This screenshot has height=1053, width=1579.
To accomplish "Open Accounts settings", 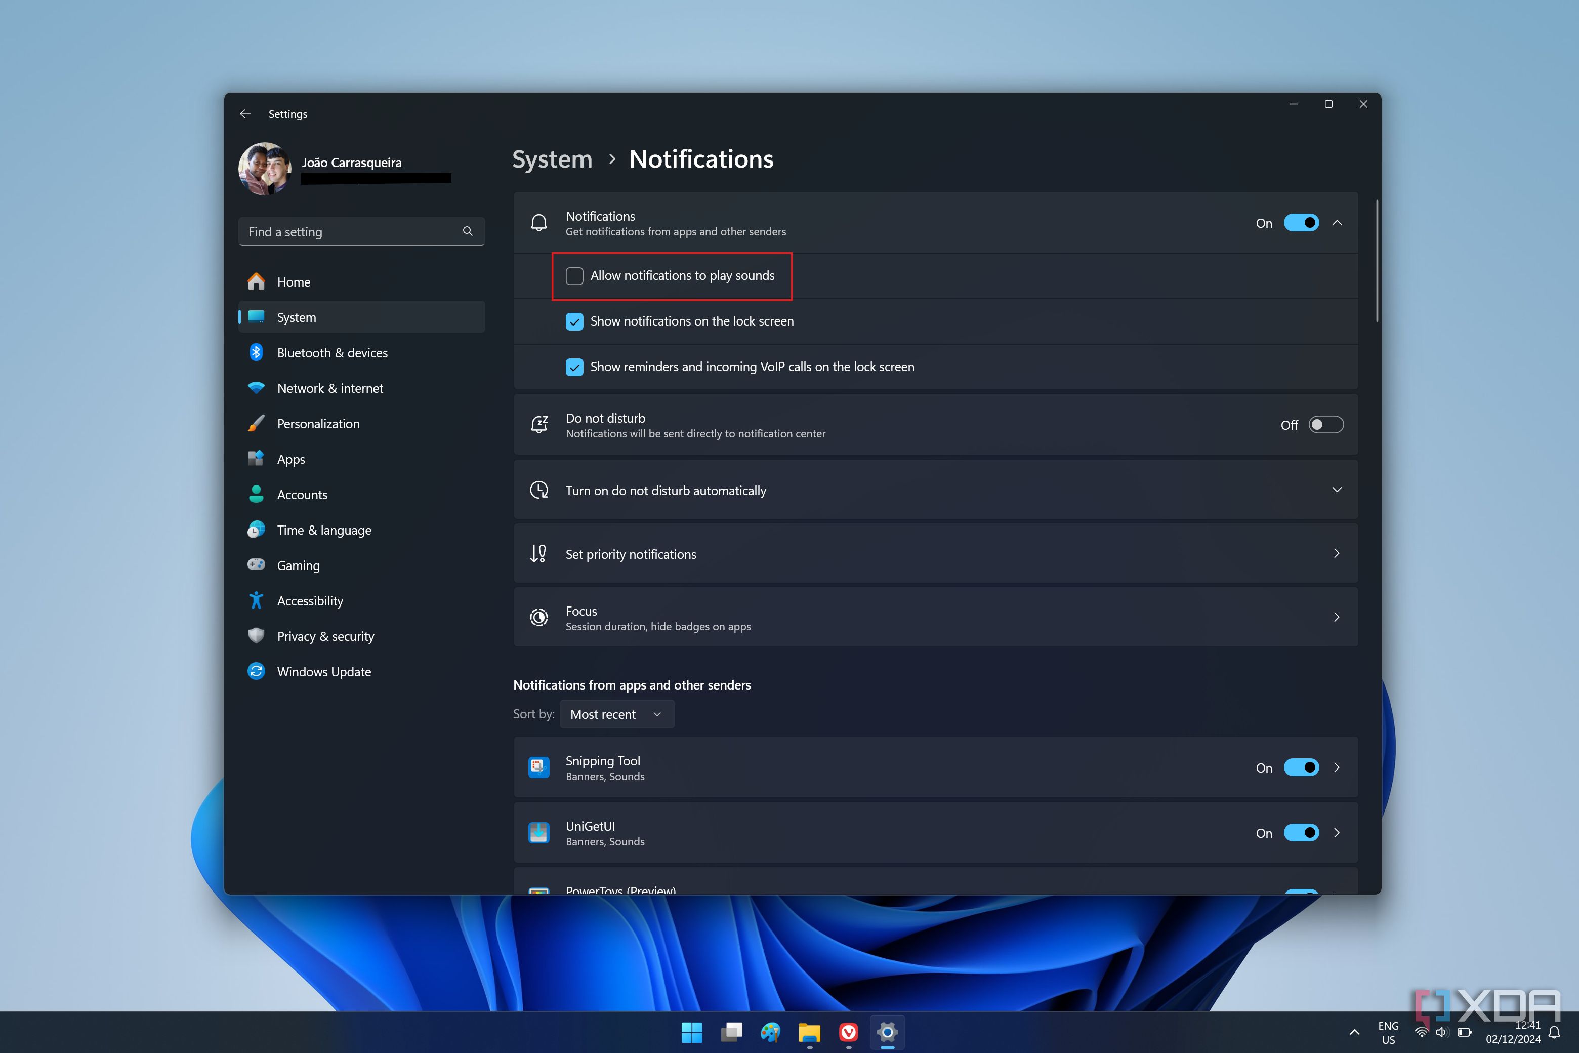I will (302, 494).
